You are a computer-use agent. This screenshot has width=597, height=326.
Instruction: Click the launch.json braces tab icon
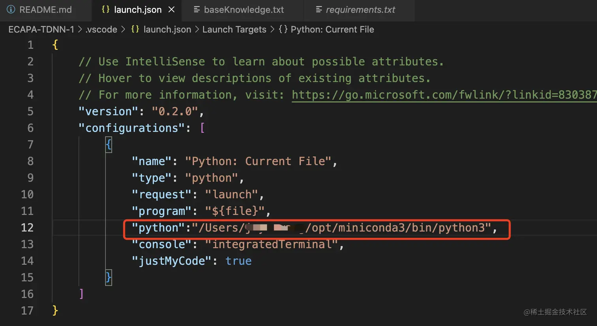(105, 9)
